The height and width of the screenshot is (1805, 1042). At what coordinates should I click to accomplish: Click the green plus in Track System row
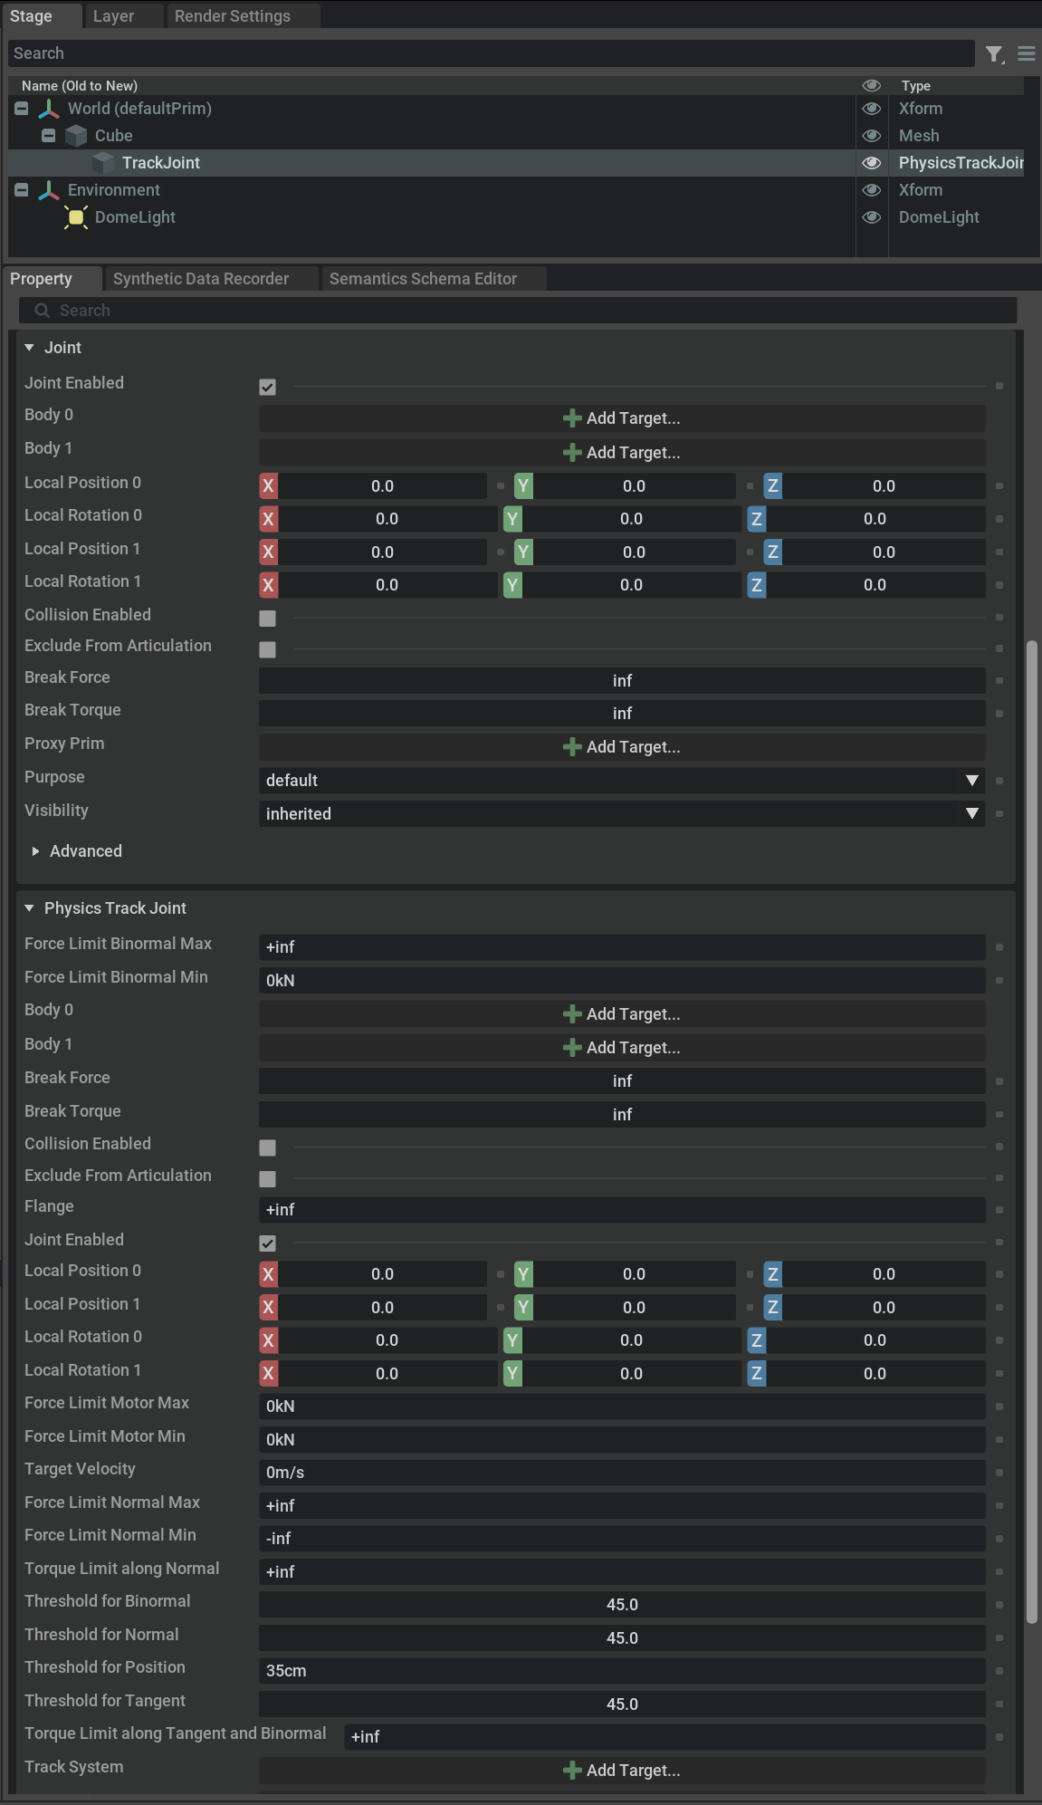[x=572, y=1771]
